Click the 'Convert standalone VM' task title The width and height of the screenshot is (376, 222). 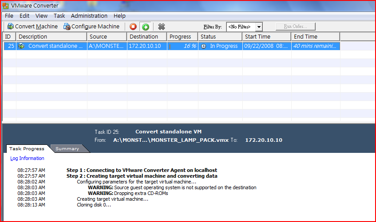(168, 132)
